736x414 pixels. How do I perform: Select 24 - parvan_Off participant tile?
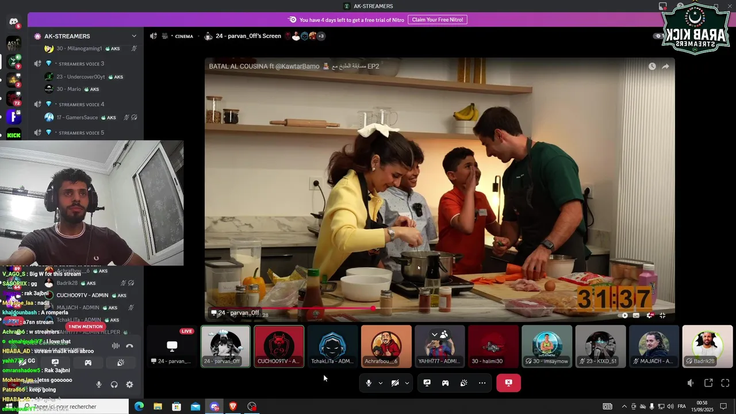(225, 346)
